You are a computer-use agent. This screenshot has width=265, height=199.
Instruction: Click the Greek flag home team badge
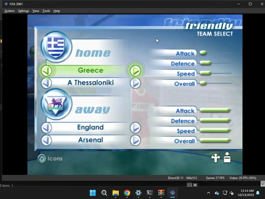click(x=56, y=47)
